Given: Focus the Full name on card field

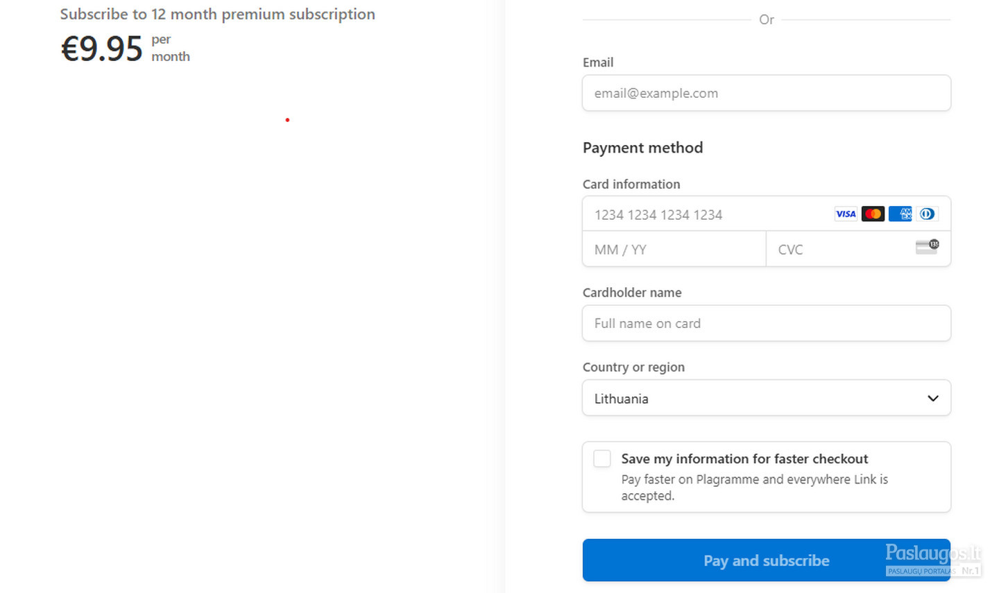Looking at the screenshot, I should click(767, 323).
